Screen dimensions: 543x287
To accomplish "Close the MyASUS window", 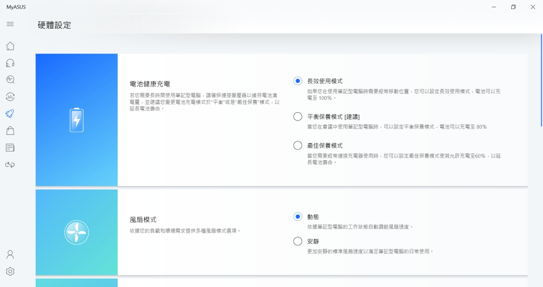I will coord(533,7).
